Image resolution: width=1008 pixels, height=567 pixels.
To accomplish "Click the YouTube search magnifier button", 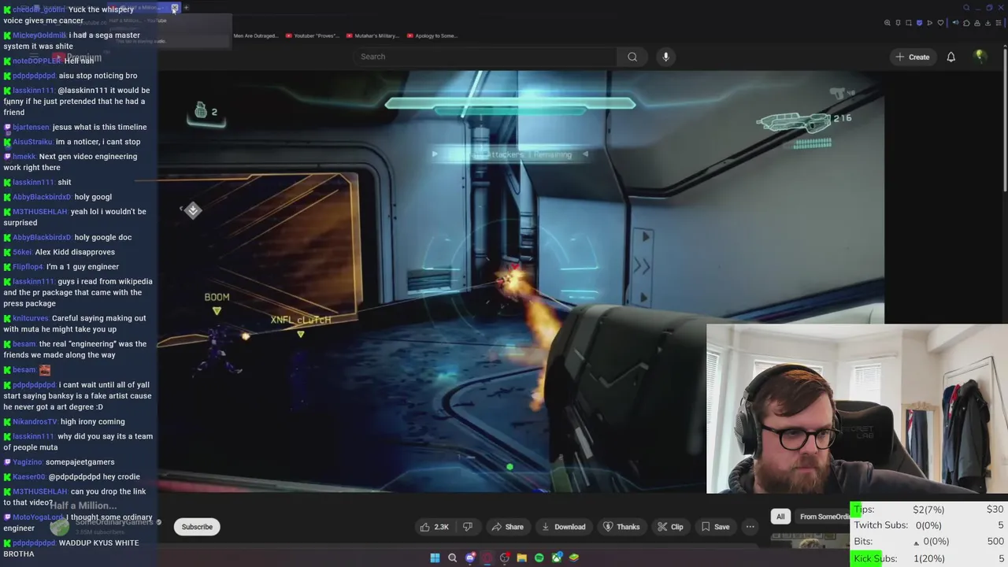I will pyautogui.click(x=632, y=57).
